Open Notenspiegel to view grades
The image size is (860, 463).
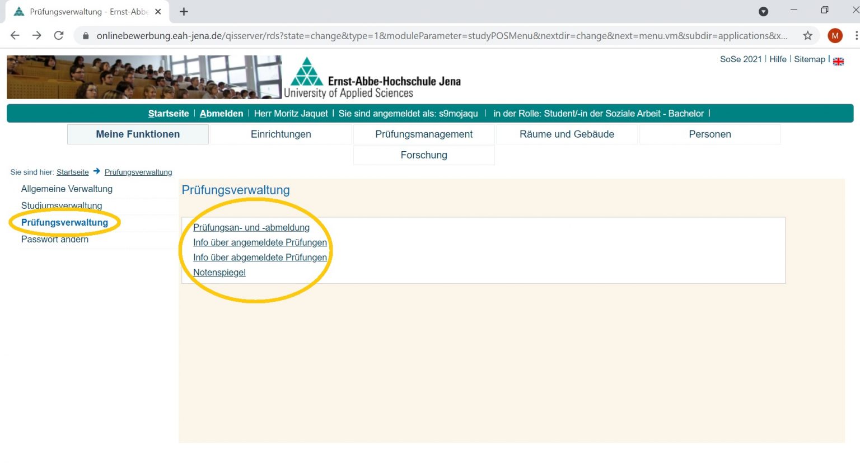coord(219,272)
